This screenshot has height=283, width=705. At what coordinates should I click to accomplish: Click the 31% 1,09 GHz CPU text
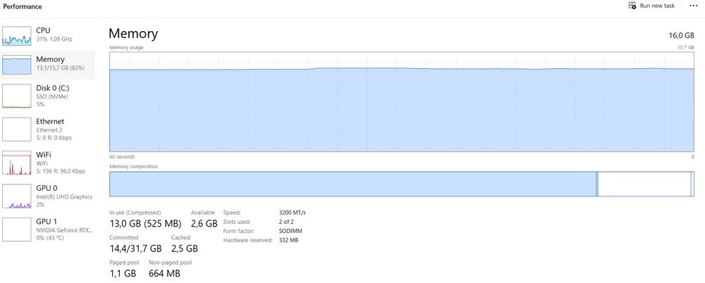click(54, 39)
